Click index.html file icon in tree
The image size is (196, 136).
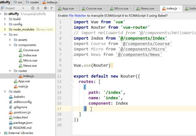tap(11, 117)
